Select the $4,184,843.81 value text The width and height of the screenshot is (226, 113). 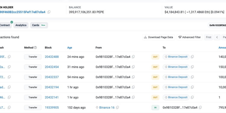tap(174, 12)
